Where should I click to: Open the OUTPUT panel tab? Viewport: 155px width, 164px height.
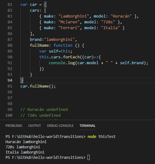click(35, 126)
